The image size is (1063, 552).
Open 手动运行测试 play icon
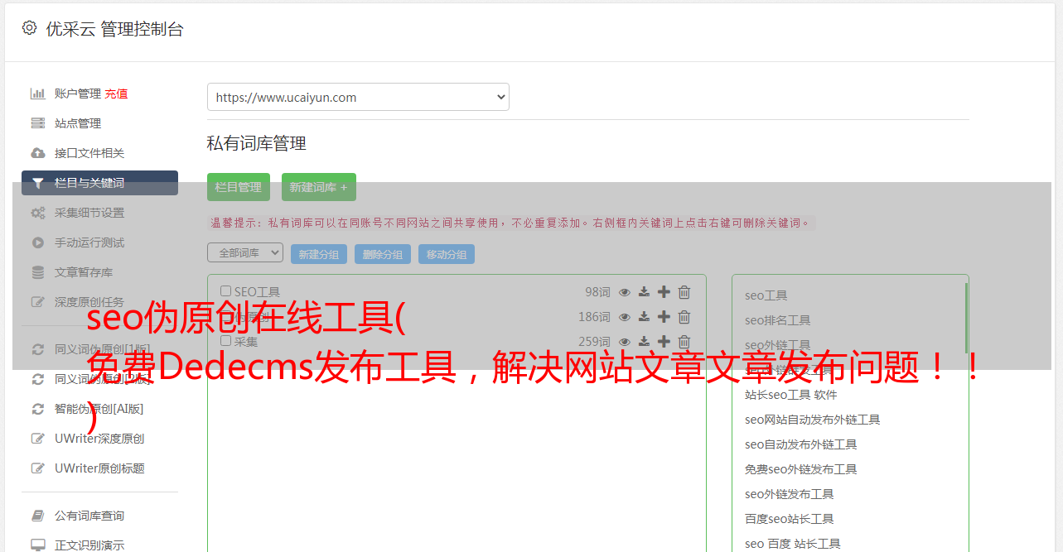[x=37, y=242]
